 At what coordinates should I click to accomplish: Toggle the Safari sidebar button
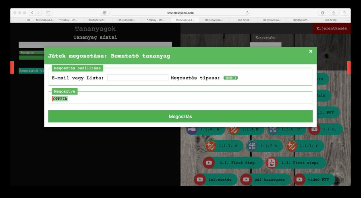point(48,13)
